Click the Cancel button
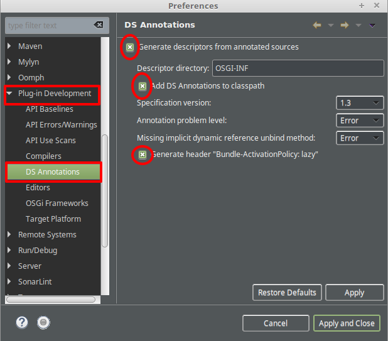The image size is (388, 341). pyautogui.click(x=276, y=323)
